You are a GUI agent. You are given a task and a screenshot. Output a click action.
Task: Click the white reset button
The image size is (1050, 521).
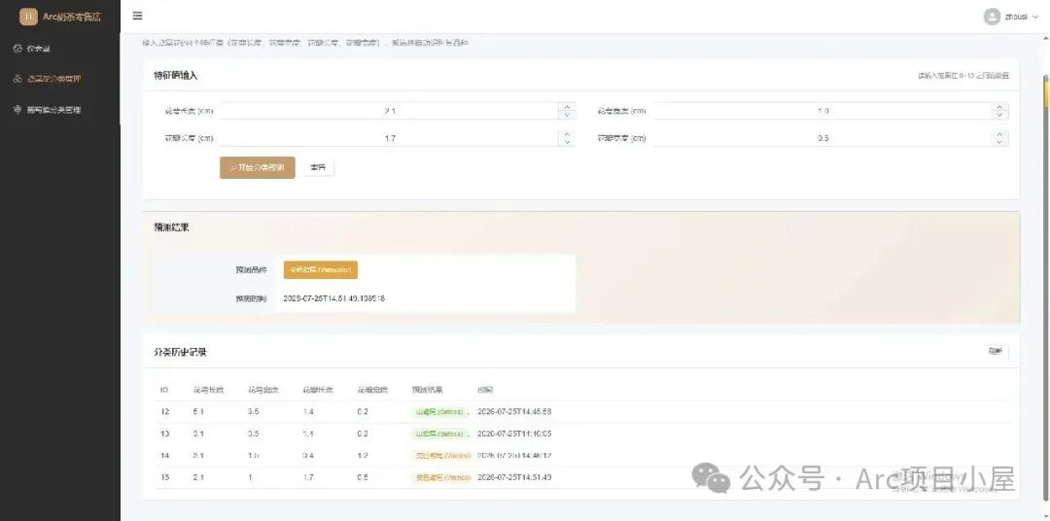coord(319,167)
